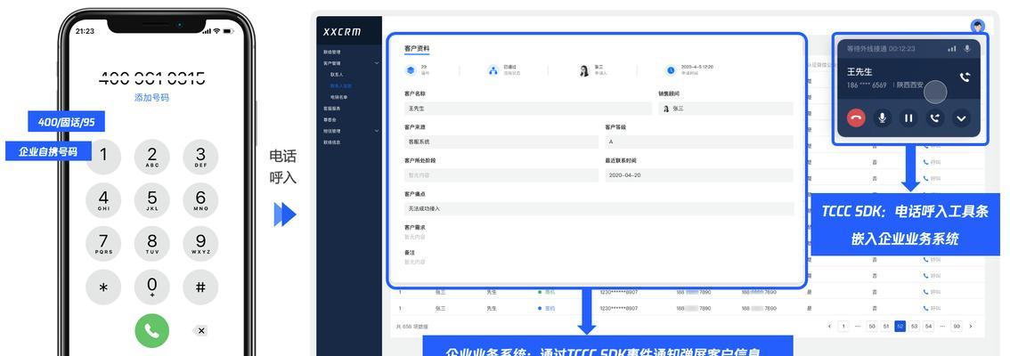Jump to page 53 in pagination
The image size is (1010, 356).
(914, 327)
